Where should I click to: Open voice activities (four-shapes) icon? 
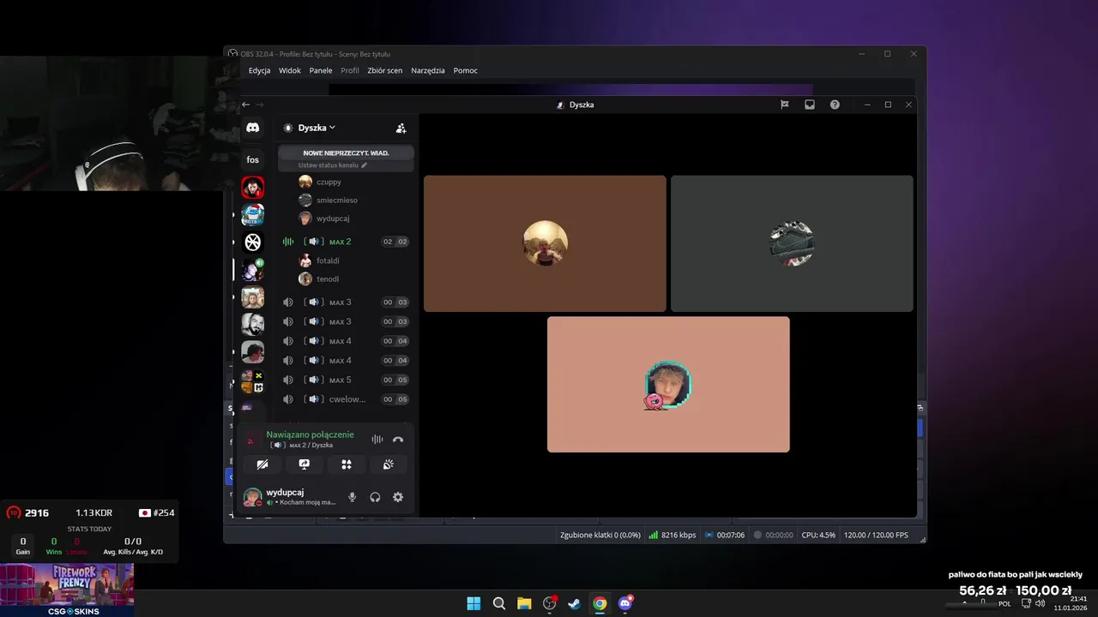pyautogui.click(x=347, y=464)
